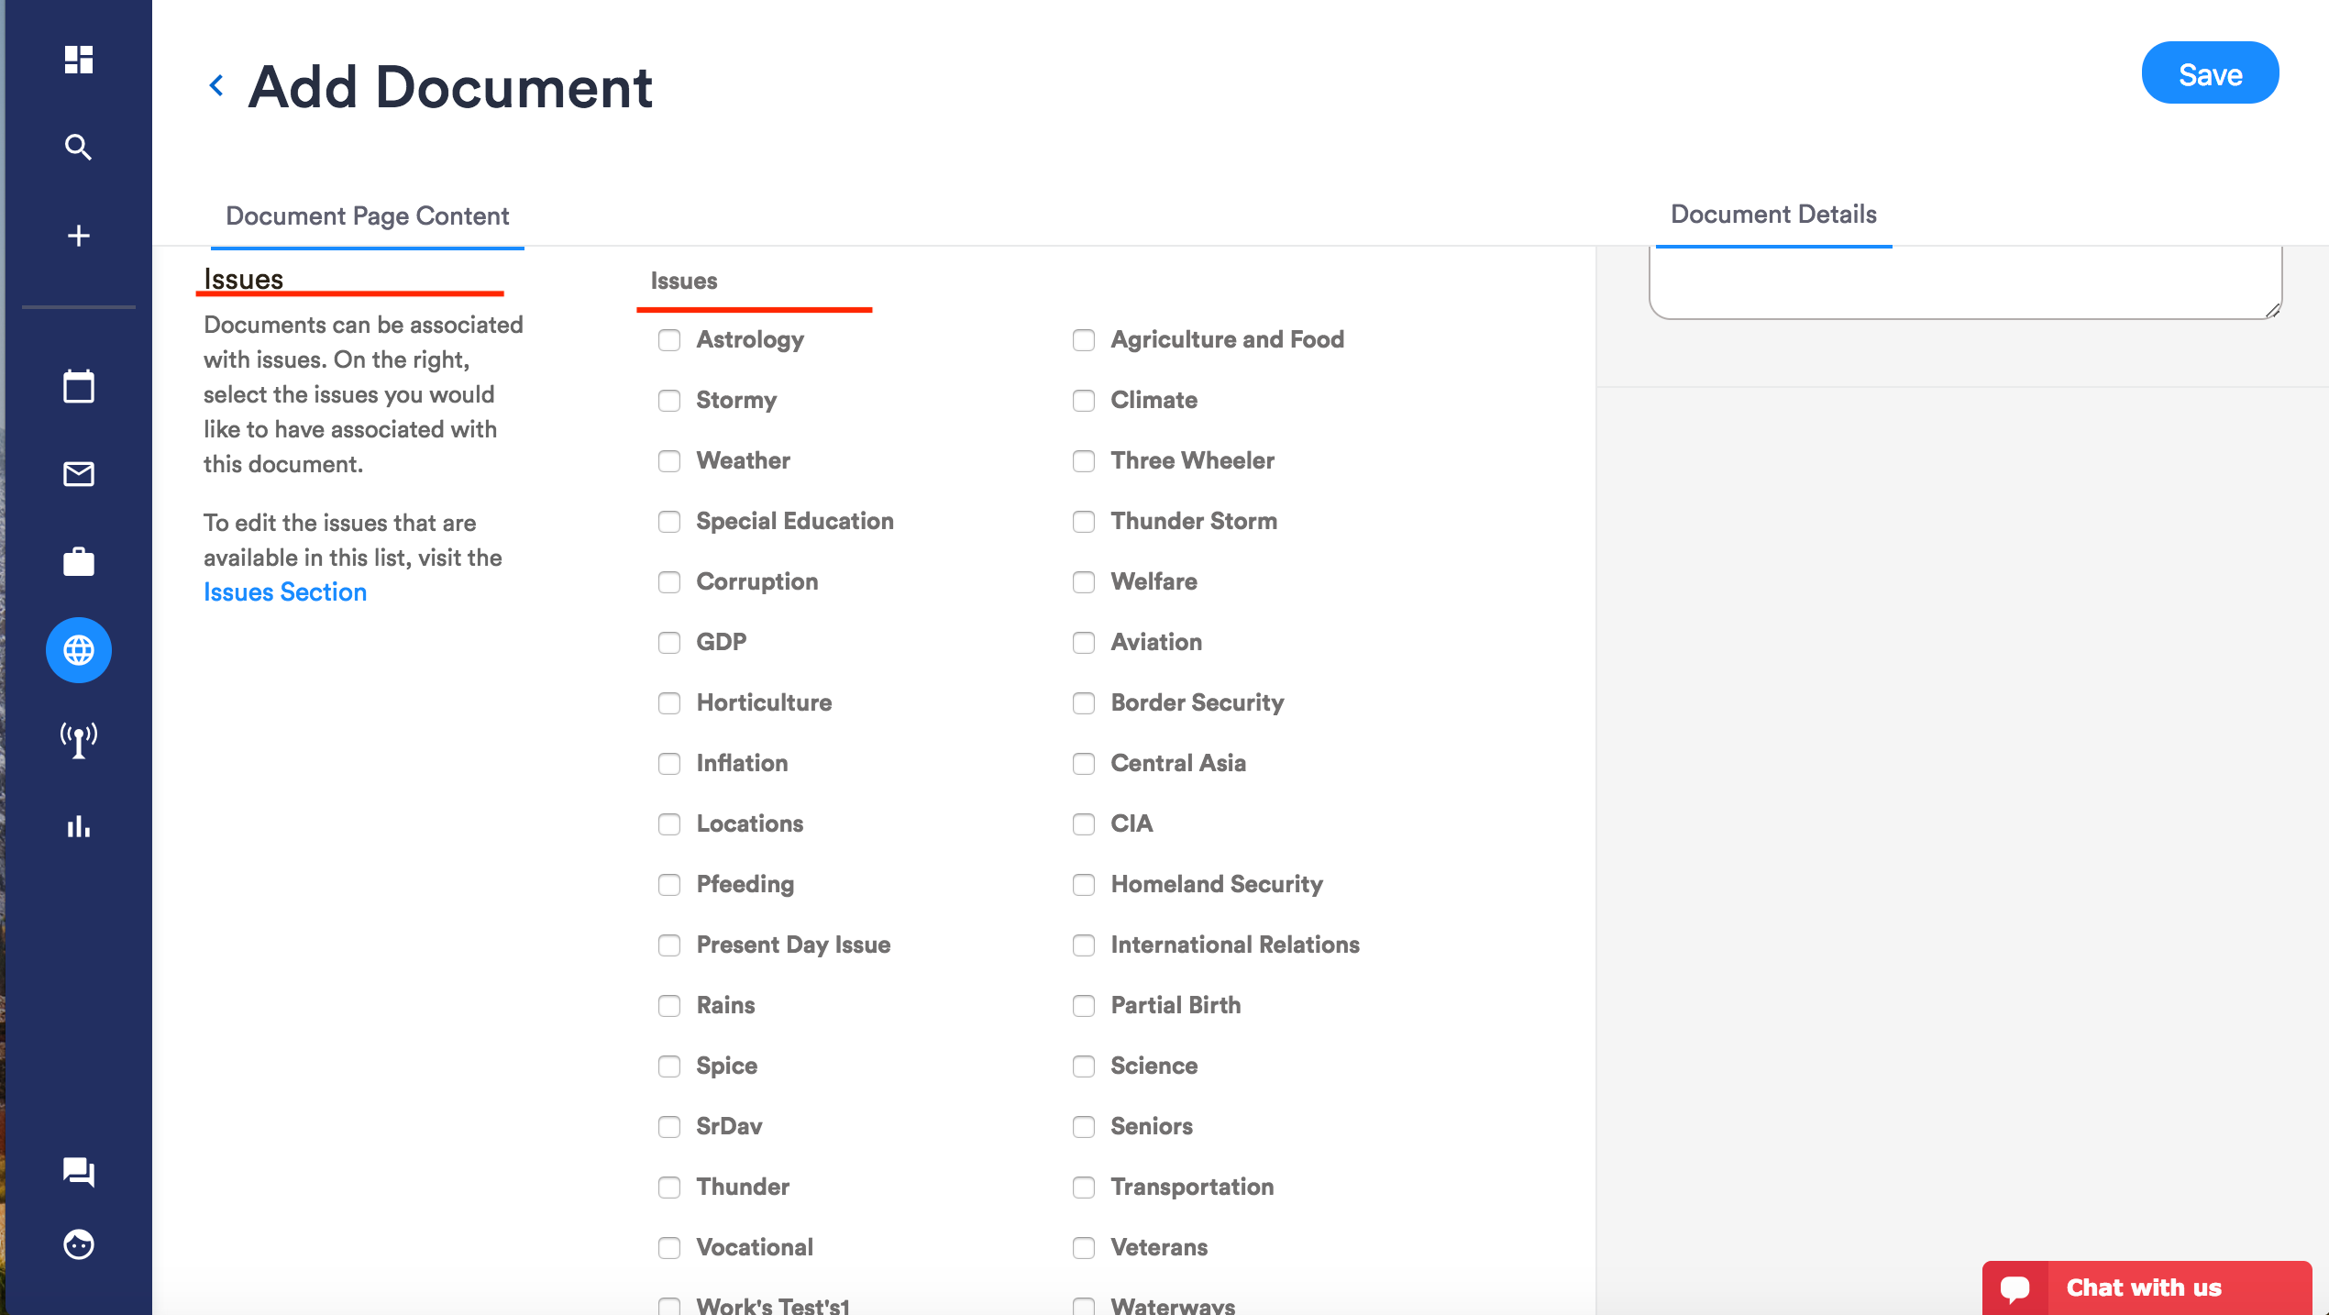Screen dimensions: 2329x1315
Task: Switch to Document Page Content tab
Action: point(367,216)
